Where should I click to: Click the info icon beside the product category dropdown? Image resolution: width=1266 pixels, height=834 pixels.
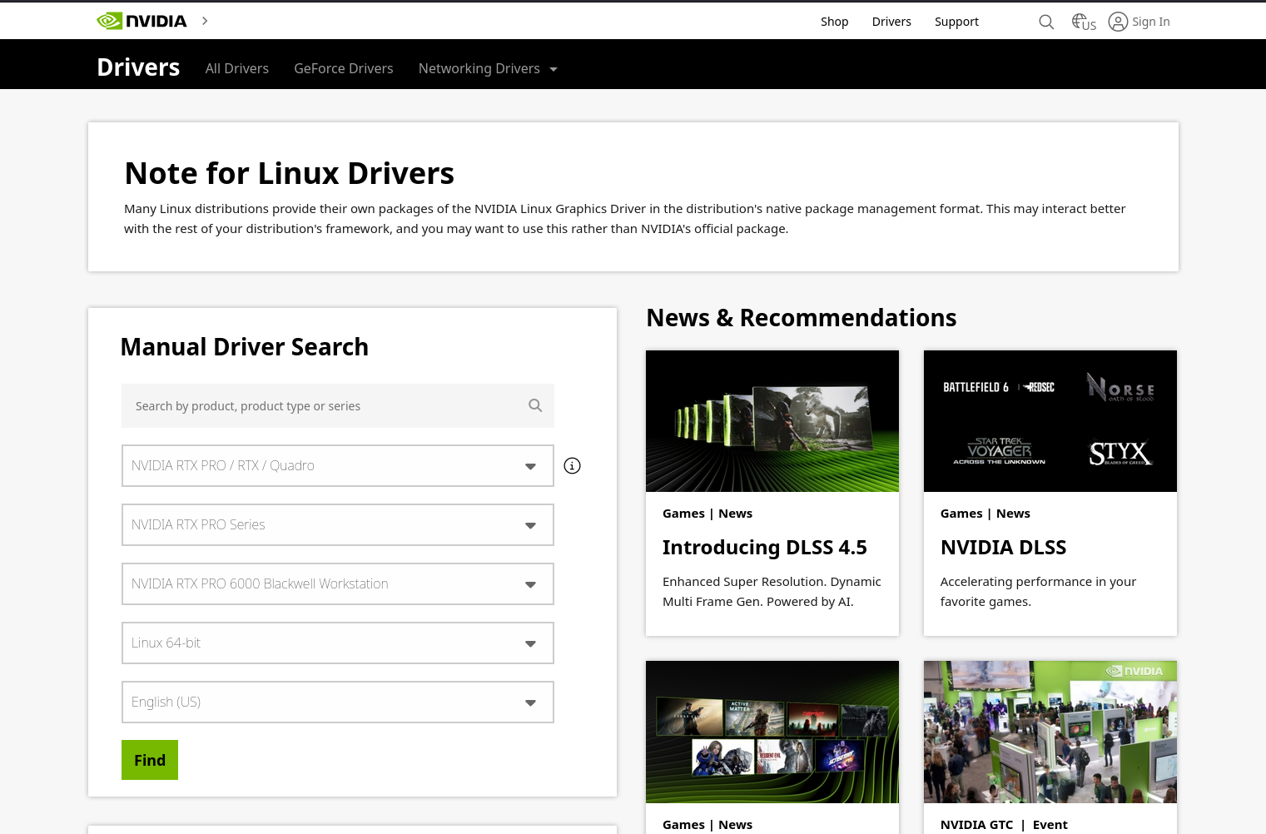pos(572,466)
